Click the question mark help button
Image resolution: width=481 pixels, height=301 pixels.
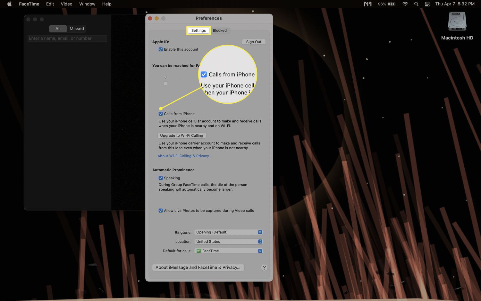click(x=264, y=267)
